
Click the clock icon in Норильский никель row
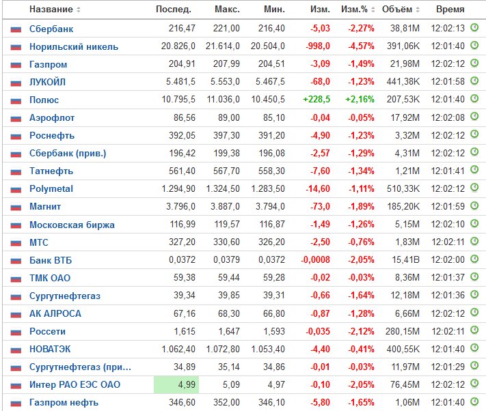474,46
